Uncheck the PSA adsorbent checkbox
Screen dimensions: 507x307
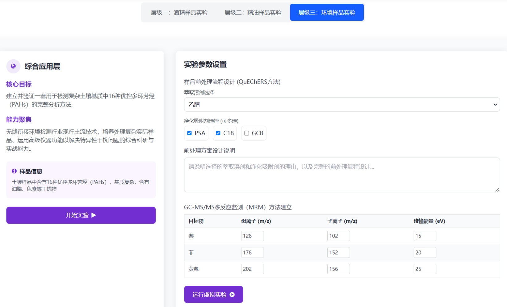point(190,133)
